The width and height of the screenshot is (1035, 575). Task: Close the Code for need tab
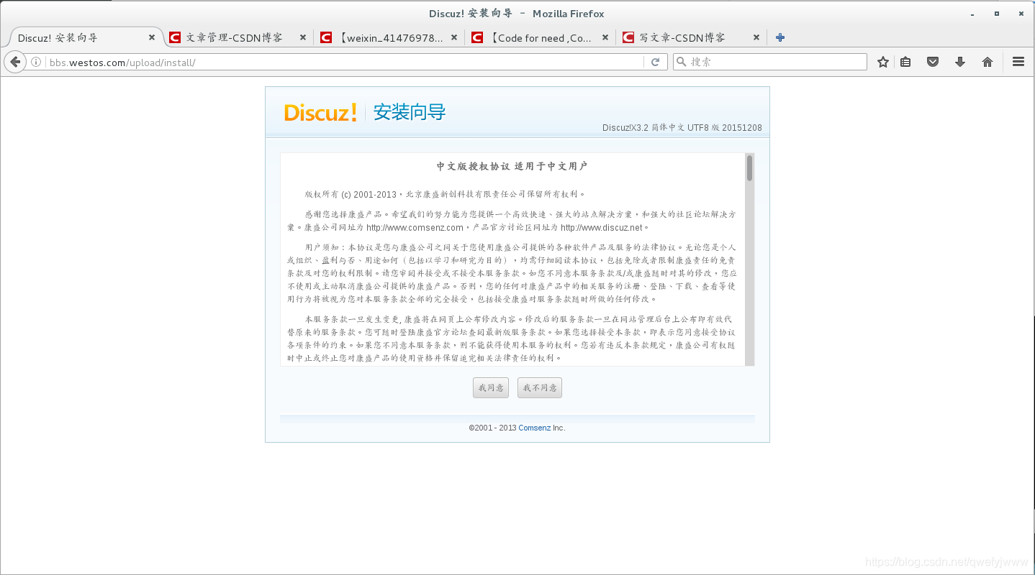point(605,37)
